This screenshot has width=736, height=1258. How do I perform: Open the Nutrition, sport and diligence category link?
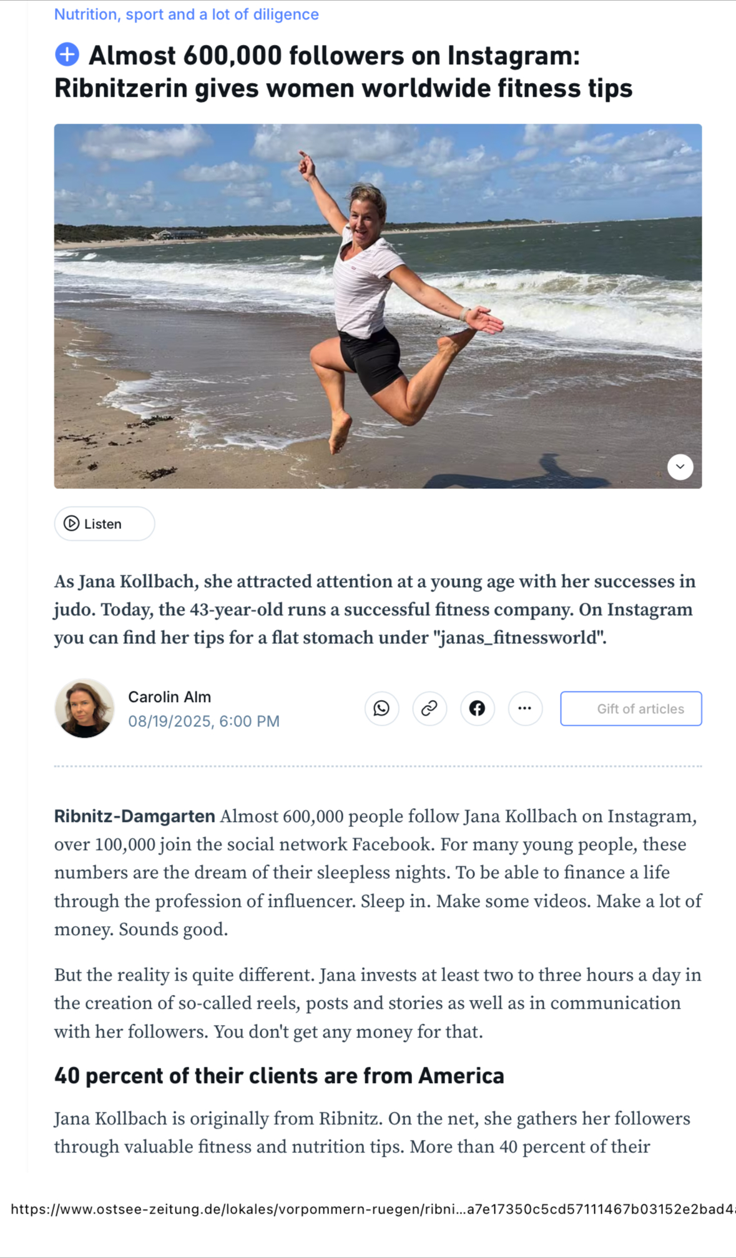(186, 14)
